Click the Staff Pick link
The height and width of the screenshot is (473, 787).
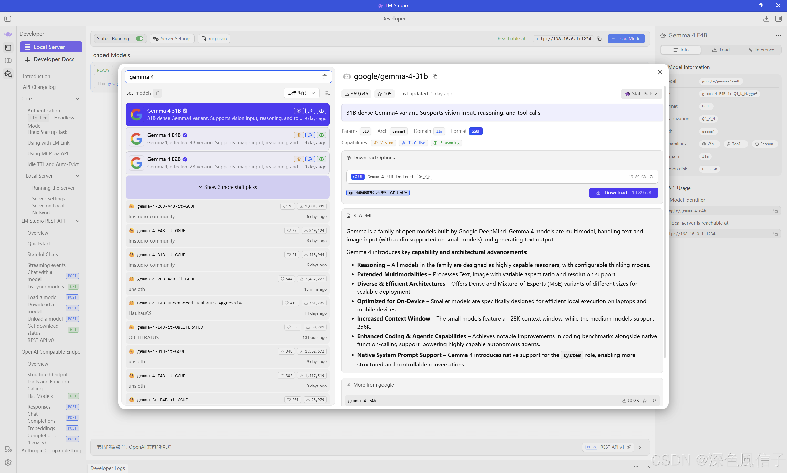641,94
